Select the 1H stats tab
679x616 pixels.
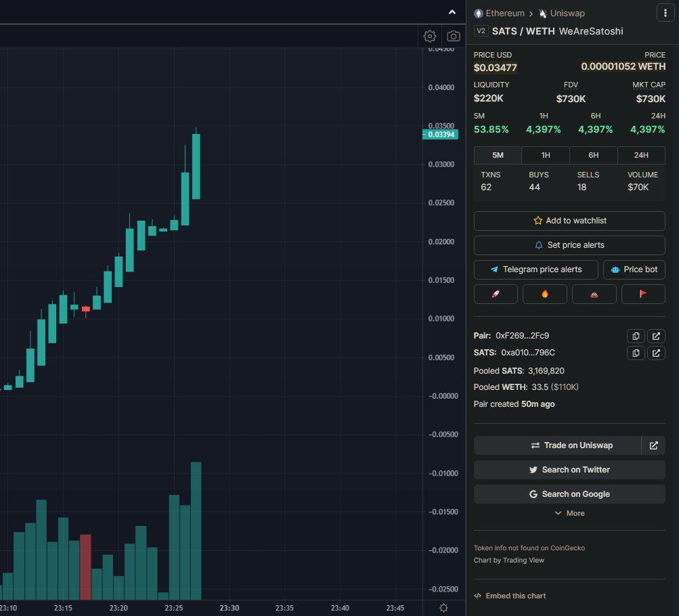[546, 155]
